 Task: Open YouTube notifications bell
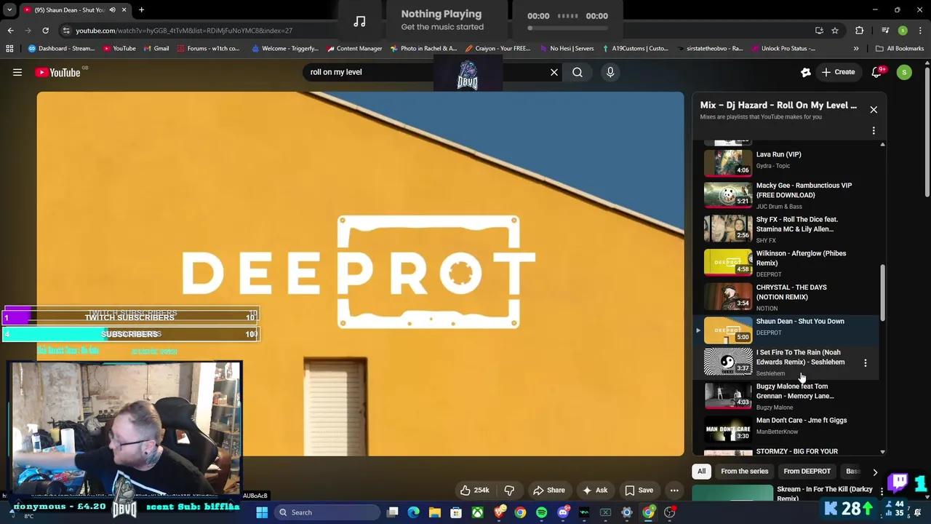(x=876, y=72)
